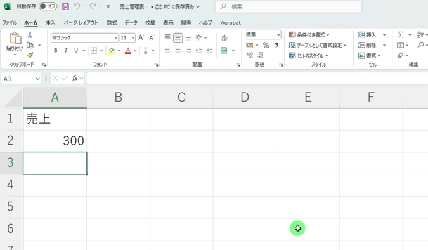Click the Undo arrow icon
The width and height of the screenshot is (428, 250).
click(x=77, y=6)
